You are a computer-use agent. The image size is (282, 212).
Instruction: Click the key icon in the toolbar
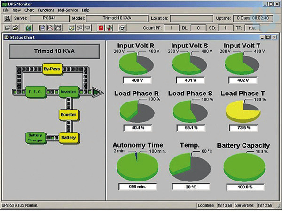(x=71, y=28)
